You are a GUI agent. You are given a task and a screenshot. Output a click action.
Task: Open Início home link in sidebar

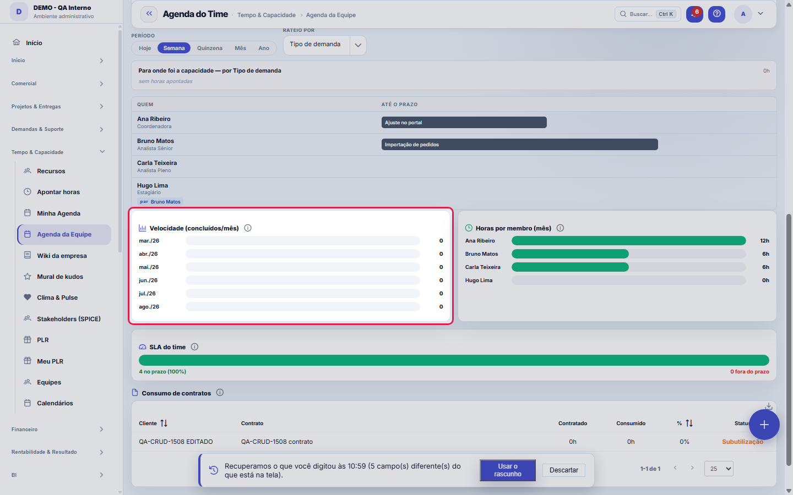pyautogui.click(x=34, y=43)
